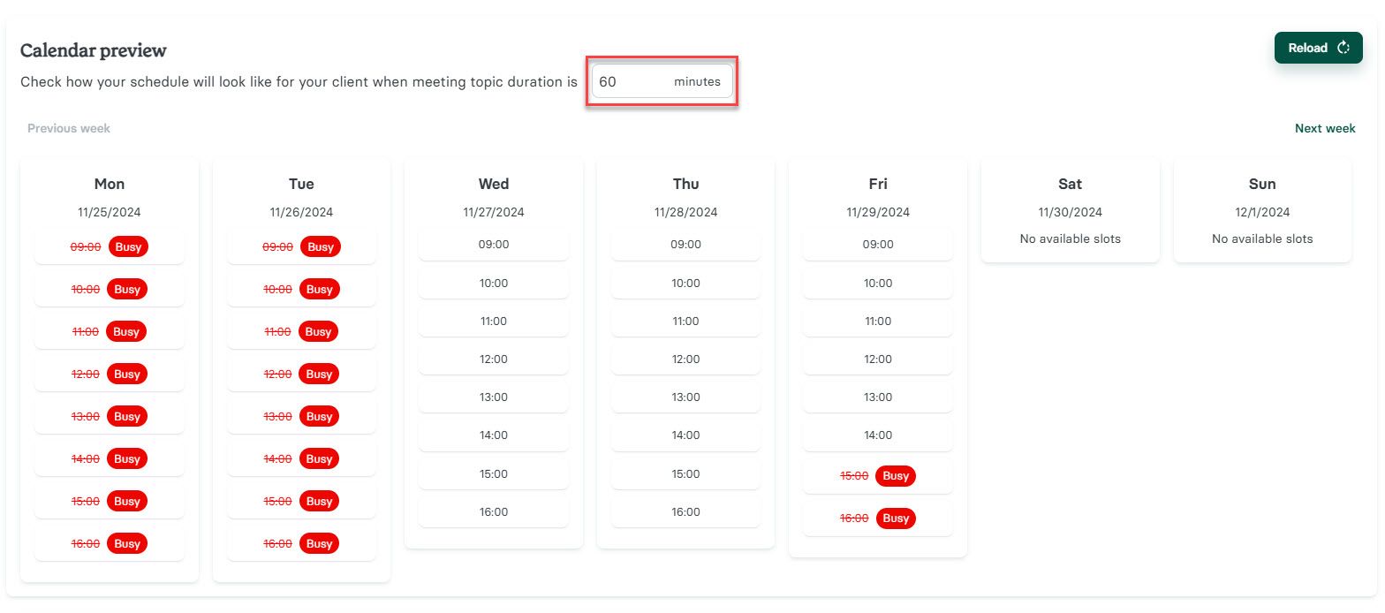Click the Busy badge on Tuesday 16:00

[x=320, y=543]
